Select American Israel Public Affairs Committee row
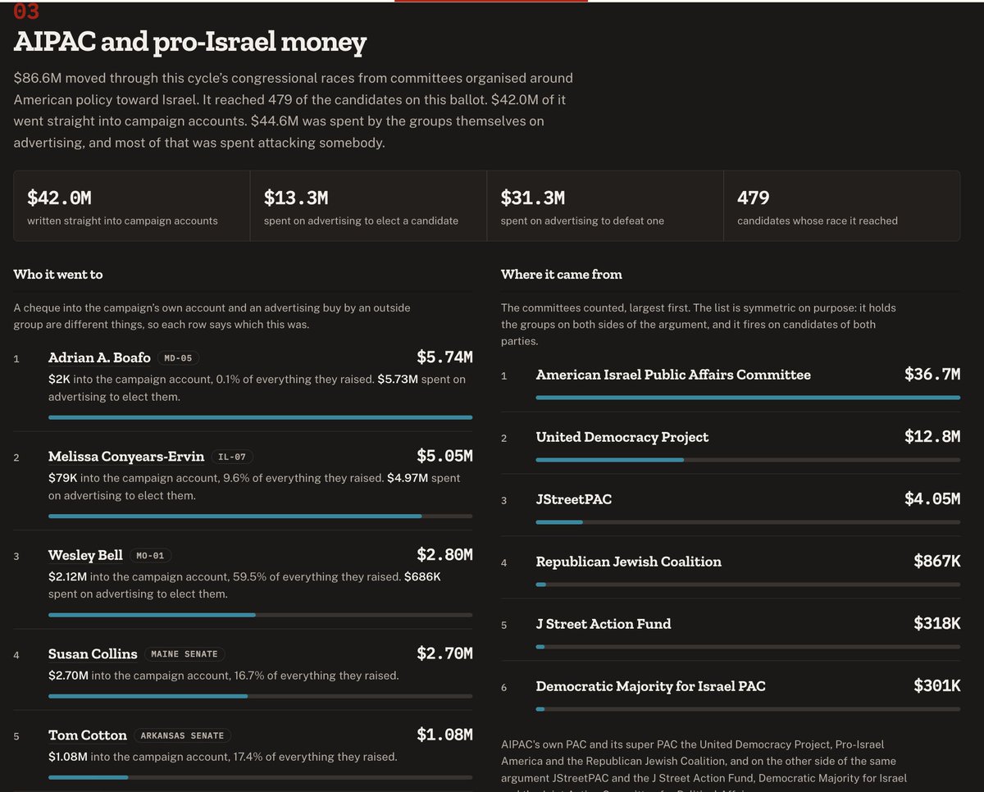Viewport: 984px width, 792px height. pyautogui.click(x=731, y=380)
